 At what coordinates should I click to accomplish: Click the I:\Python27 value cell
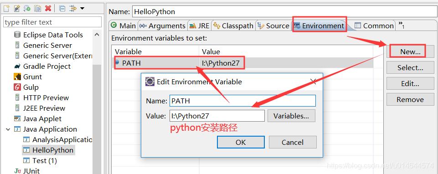(x=221, y=63)
